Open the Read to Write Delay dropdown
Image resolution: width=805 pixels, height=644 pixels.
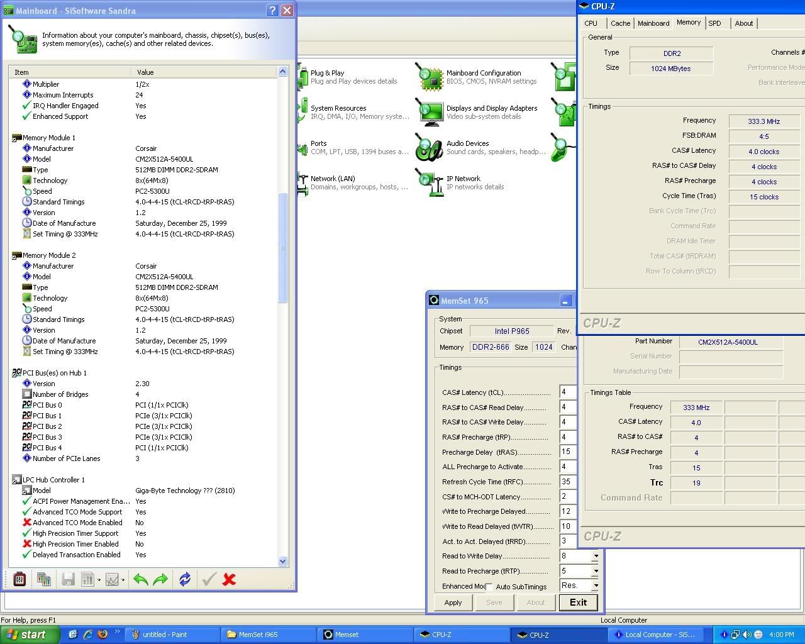(x=595, y=556)
